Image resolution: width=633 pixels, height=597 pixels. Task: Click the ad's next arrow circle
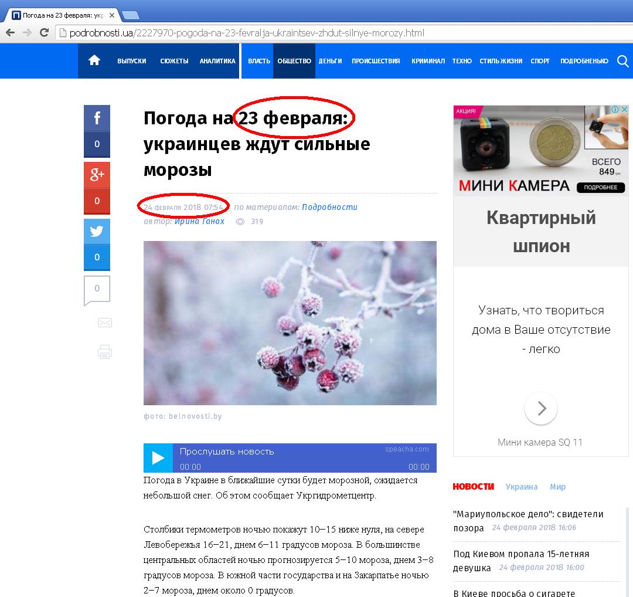[541, 408]
